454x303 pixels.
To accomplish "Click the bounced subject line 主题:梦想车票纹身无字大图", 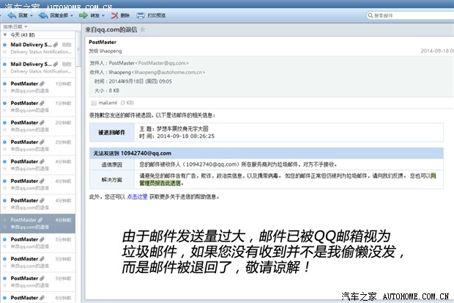I will coord(174,128).
